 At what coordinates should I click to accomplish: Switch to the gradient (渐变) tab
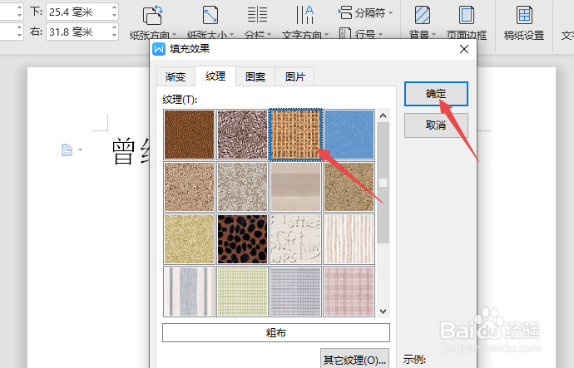pyautogui.click(x=176, y=76)
